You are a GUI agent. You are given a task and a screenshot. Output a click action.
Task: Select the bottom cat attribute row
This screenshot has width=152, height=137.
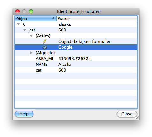point(76,70)
